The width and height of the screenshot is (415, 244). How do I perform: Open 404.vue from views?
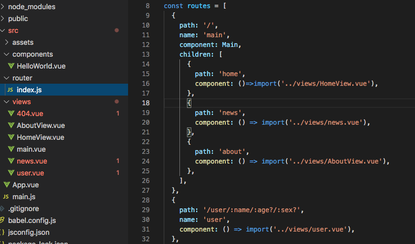pyautogui.click(x=30, y=114)
